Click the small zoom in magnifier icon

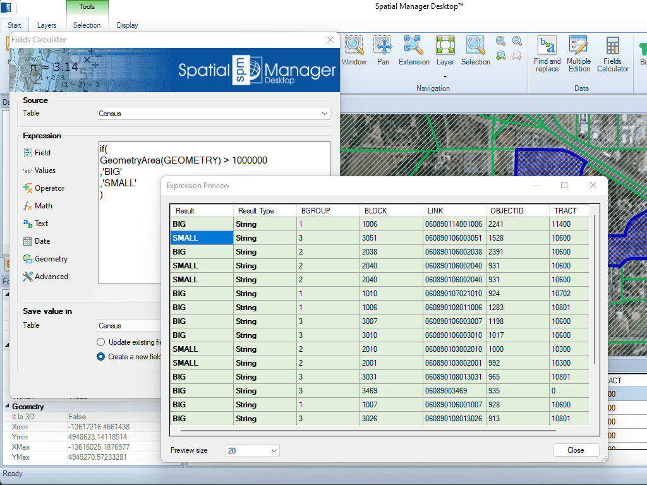tap(500, 41)
